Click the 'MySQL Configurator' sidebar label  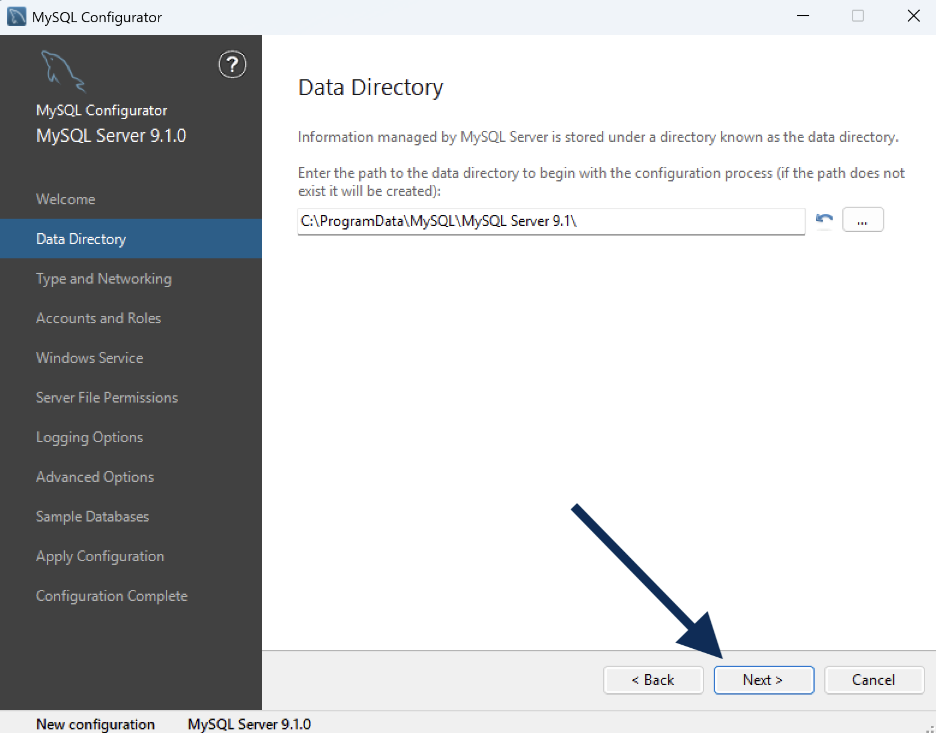tap(102, 111)
